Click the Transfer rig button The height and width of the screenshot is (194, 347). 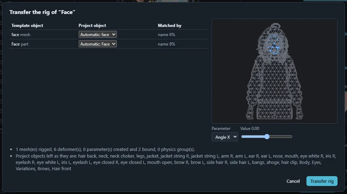pos(322,181)
